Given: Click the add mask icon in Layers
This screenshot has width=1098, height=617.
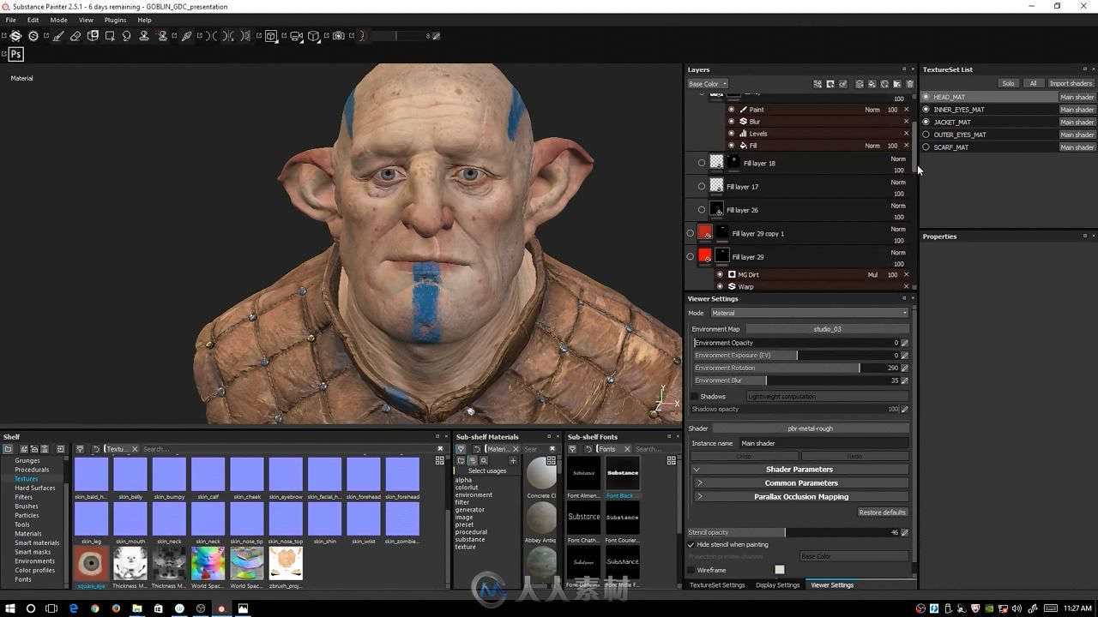Looking at the screenshot, I should [830, 84].
